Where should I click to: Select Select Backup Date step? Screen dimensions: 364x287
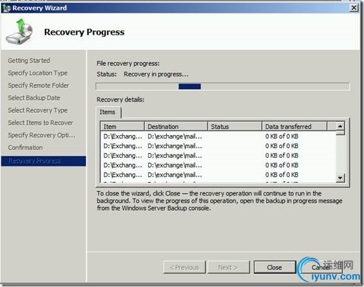[x=34, y=98]
